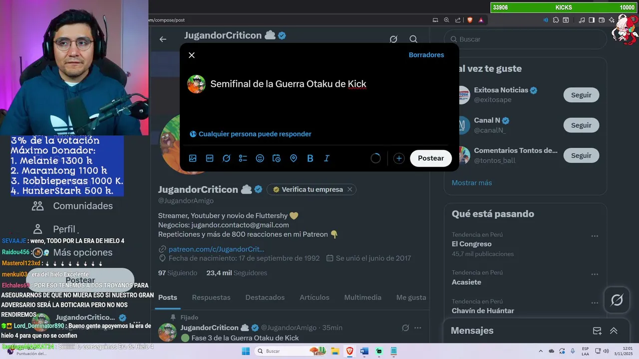Switch to the Respuestas tab
This screenshot has width=639, height=359.
[x=211, y=297]
